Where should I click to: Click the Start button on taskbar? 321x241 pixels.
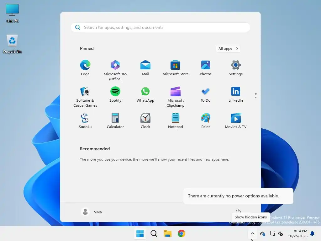point(140,233)
